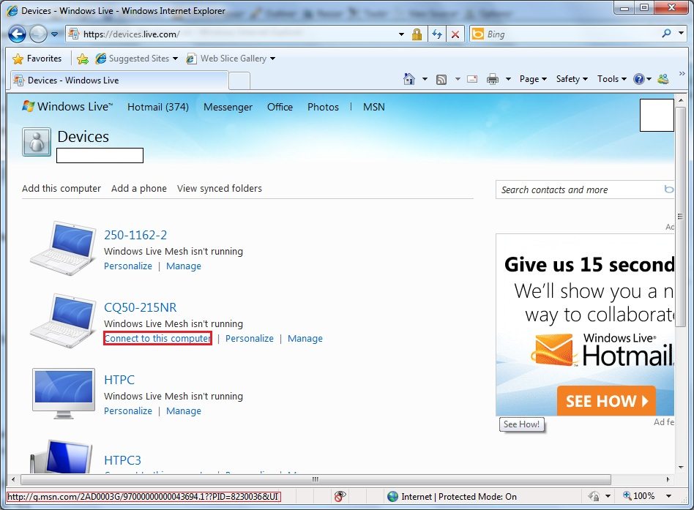Click Personalize under HTPC
The width and height of the screenshot is (694, 510).
pos(128,411)
